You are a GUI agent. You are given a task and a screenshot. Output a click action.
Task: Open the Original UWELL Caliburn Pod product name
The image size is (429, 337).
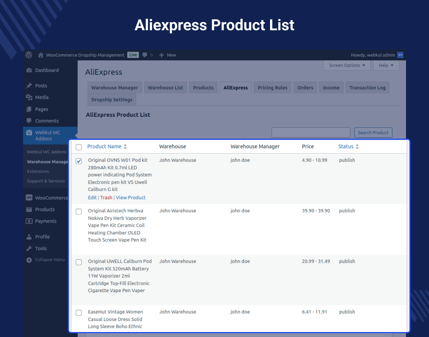(120, 276)
